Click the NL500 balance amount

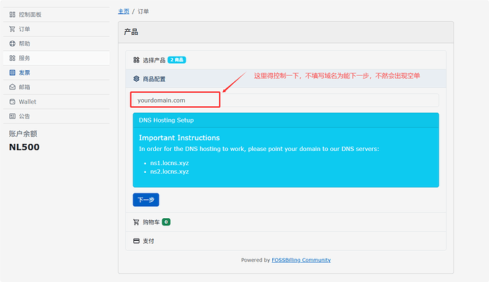click(x=24, y=147)
